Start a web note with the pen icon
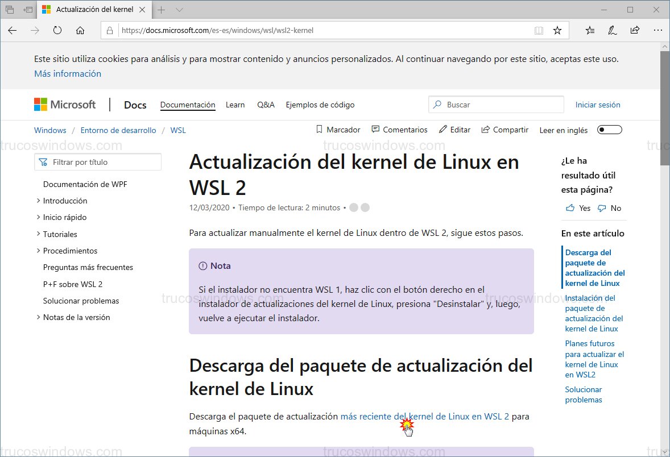This screenshot has width=670, height=457. pos(612,30)
